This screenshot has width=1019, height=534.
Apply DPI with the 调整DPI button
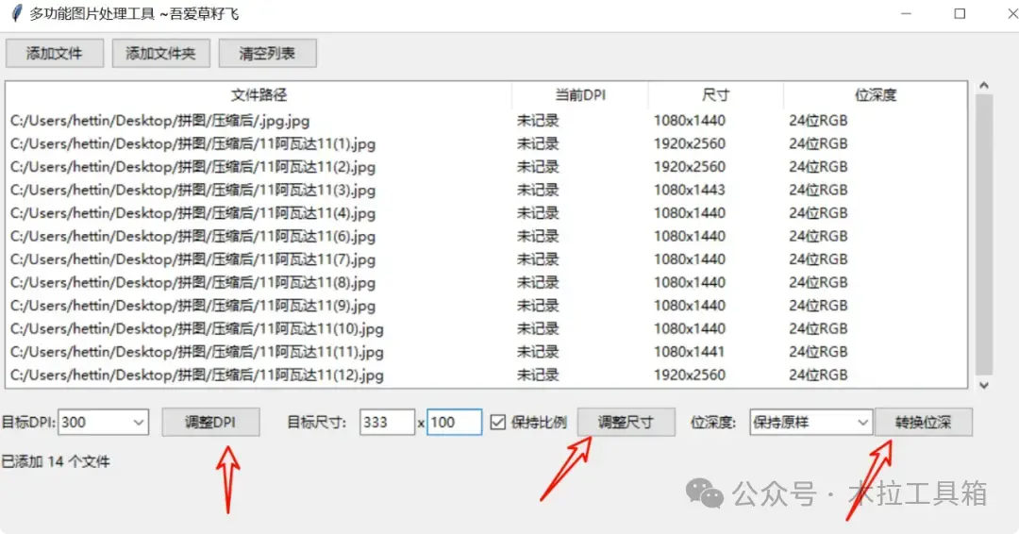(210, 423)
